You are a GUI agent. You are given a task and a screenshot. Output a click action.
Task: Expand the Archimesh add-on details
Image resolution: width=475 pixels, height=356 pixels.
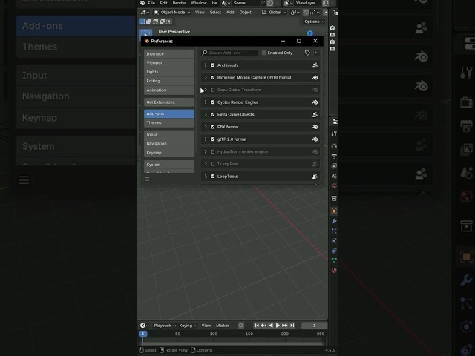[x=206, y=65]
